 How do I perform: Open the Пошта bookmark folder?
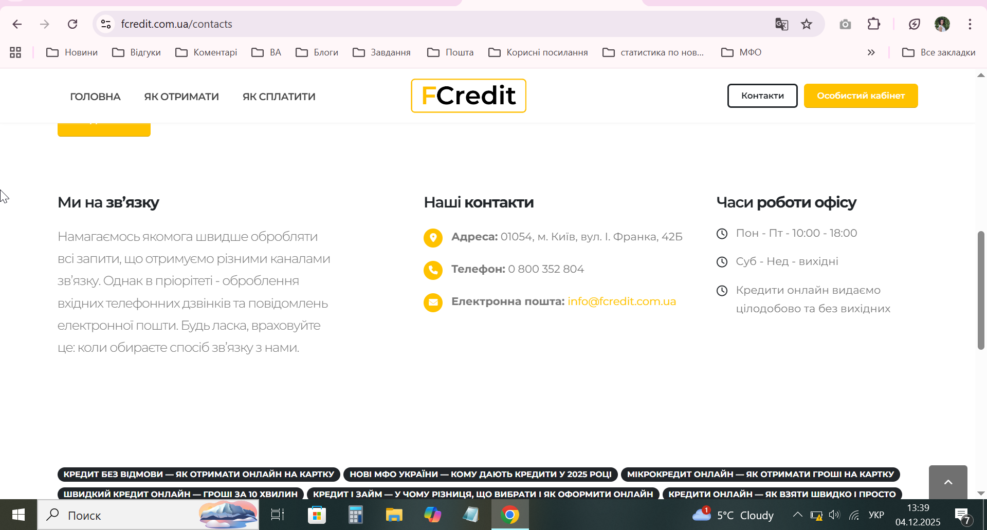click(450, 52)
